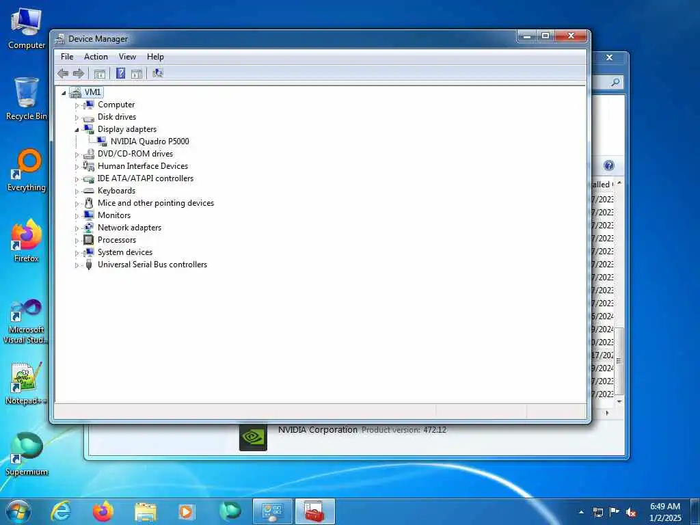Select the Notepad++ desktop shortcut
This screenshot has height=525, width=700.
coord(27,383)
